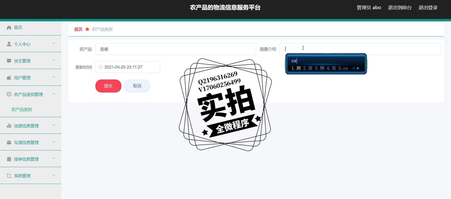
Task: Expand the 货源信息管理 chevron
Action: coord(54,125)
